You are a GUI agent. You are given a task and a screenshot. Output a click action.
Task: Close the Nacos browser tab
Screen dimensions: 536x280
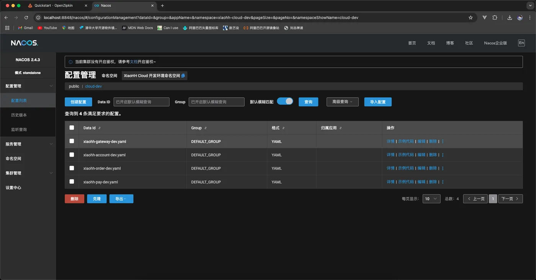click(152, 6)
